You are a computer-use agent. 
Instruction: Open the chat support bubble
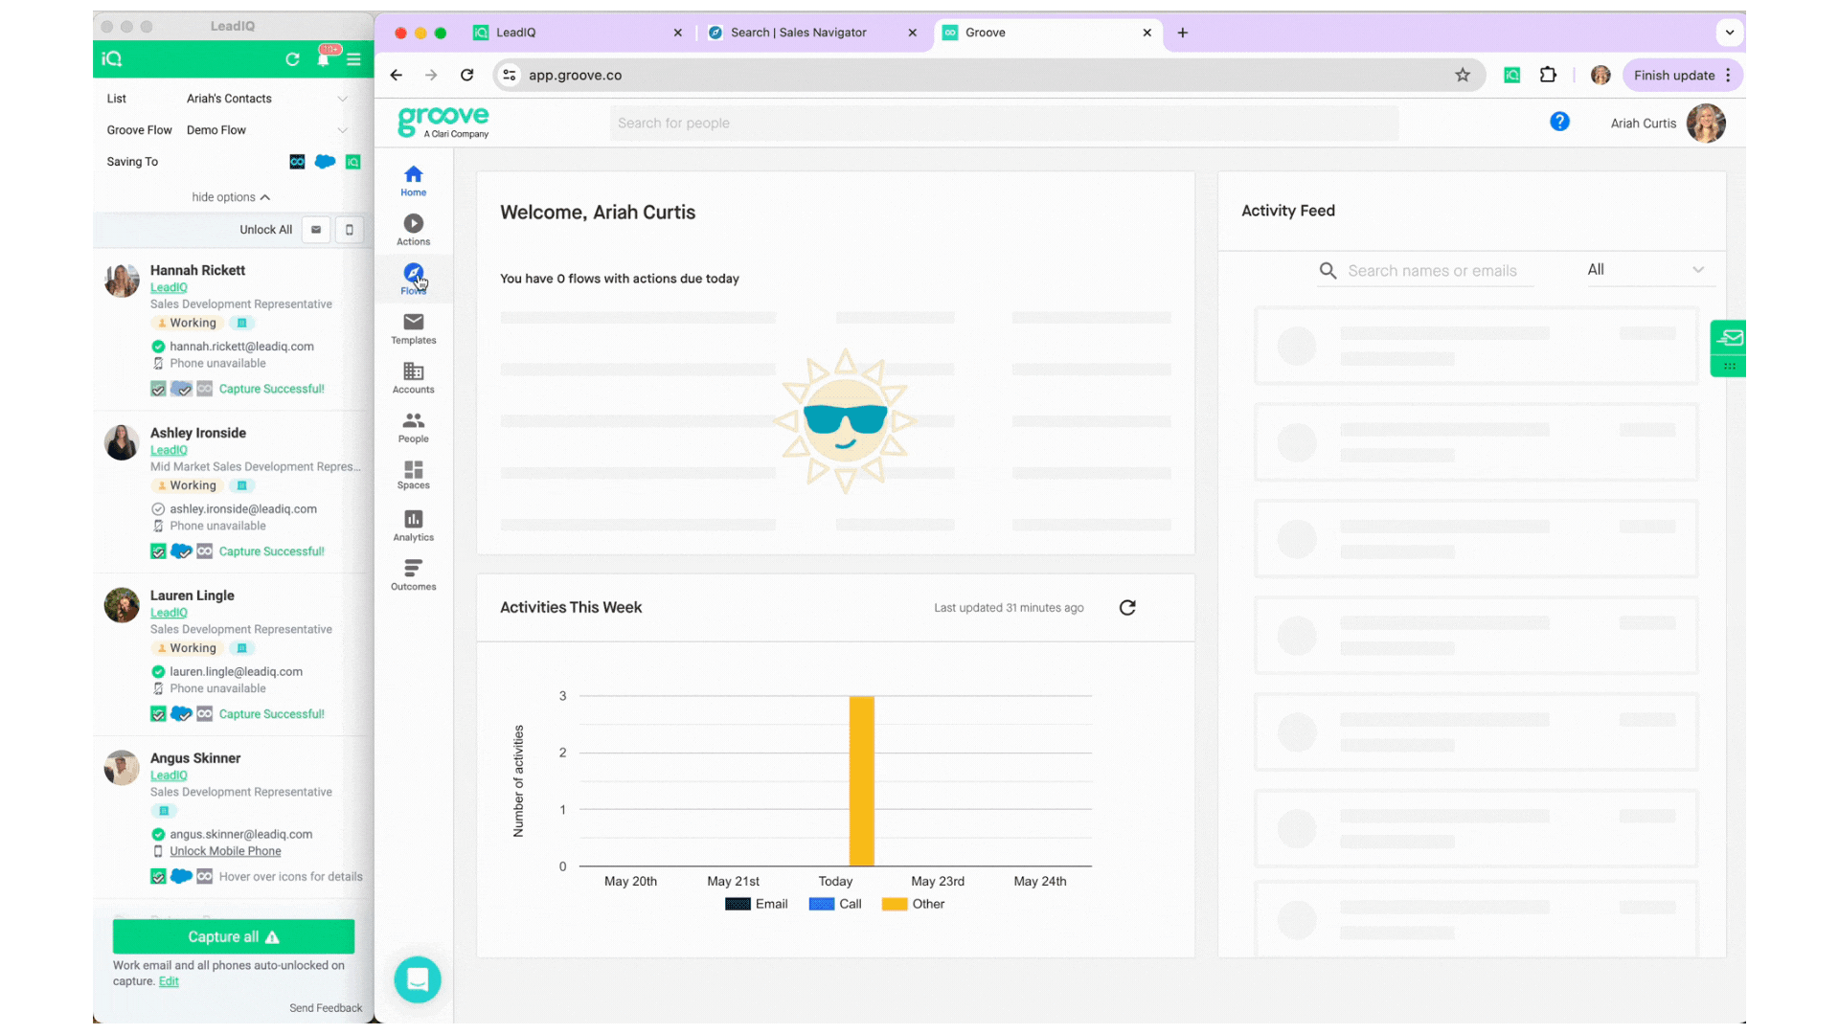pyautogui.click(x=418, y=979)
